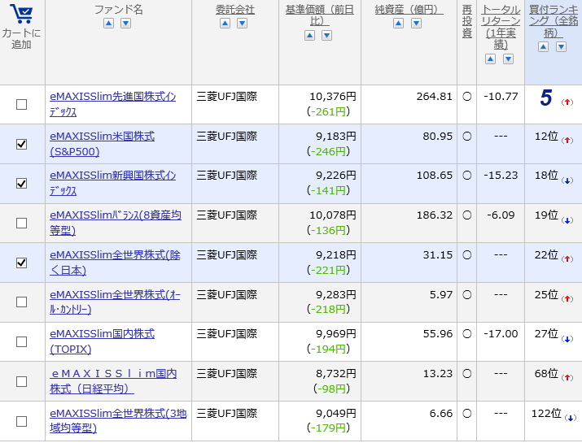Open eMAXISSlim新興国株式インデックス fund link
This screenshot has height=443, width=582.
(113, 183)
